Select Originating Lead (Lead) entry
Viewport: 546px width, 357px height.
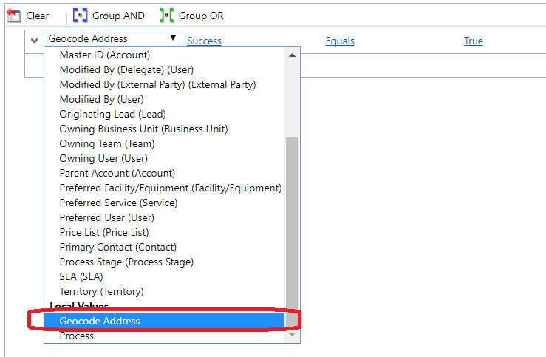[112, 114]
